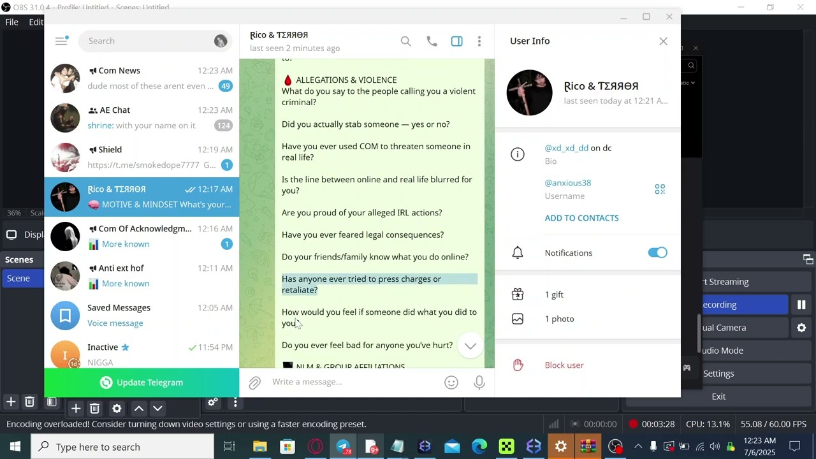
Task: Open the Saved Messages chat
Action: click(x=142, y=316)
